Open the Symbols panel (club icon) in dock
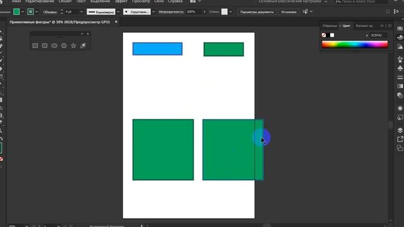404x227 pixels. coord(400,68)
